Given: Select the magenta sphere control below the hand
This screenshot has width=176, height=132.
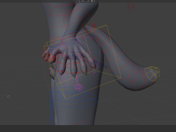Looking at the screenshot, I should (x=79, y=87).
